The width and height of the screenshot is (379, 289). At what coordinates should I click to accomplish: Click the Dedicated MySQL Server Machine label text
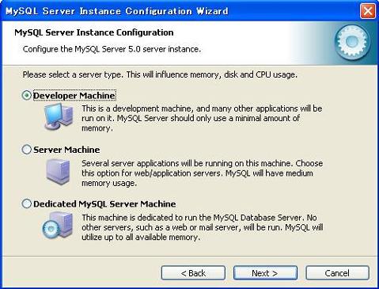pyautogui.click(x=104, y=203)
